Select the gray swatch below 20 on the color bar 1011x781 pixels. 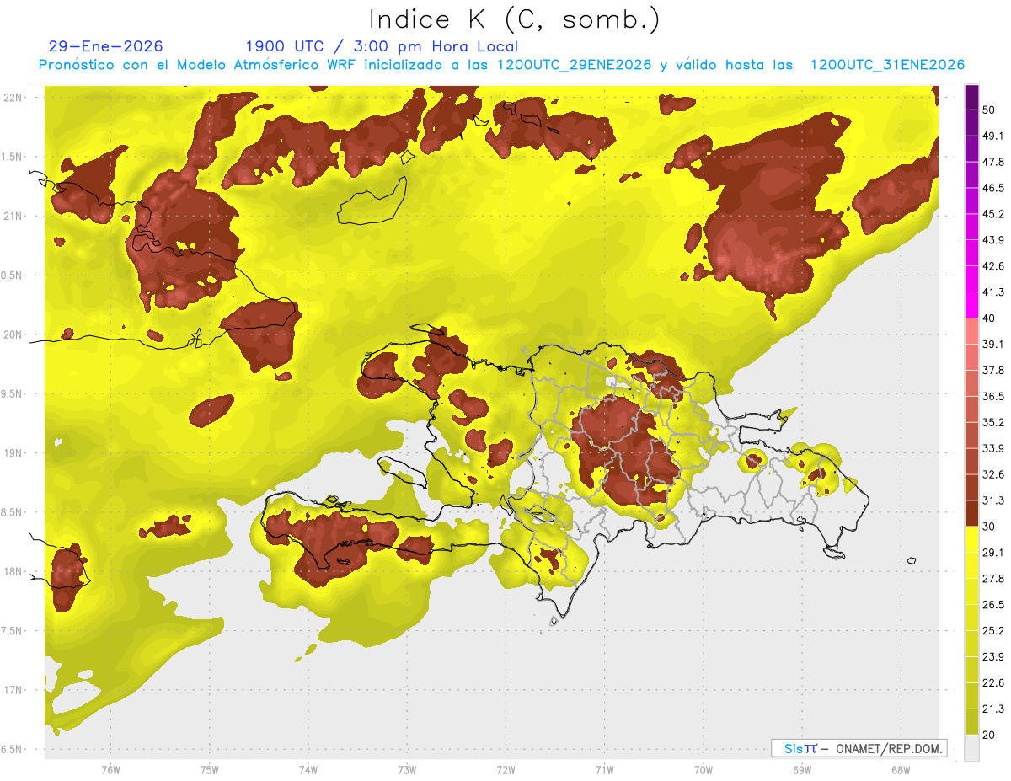pyautogui.click(x=971, y=748)
